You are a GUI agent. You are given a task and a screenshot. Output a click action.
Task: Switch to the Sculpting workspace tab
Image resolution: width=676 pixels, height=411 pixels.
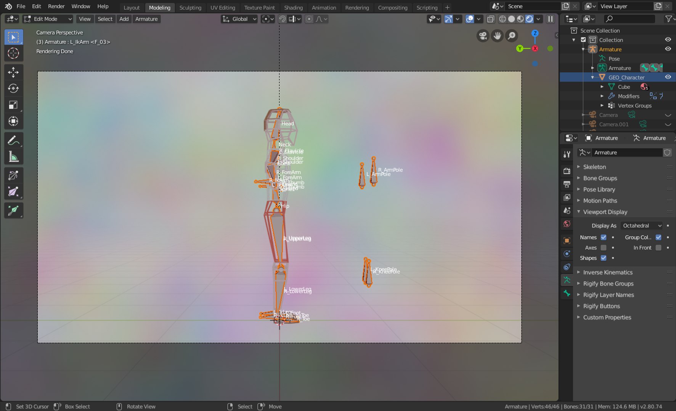(190, 8)
